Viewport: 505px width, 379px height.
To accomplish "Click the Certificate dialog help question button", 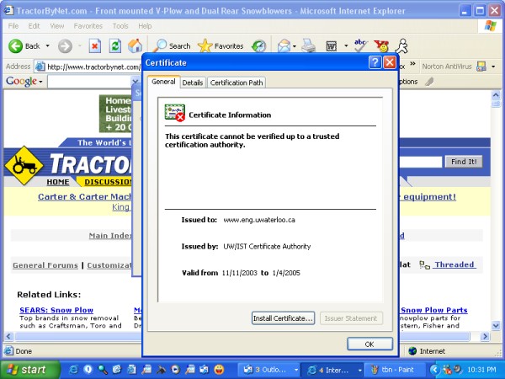I will pyautogui.click(x=375, y=62).
